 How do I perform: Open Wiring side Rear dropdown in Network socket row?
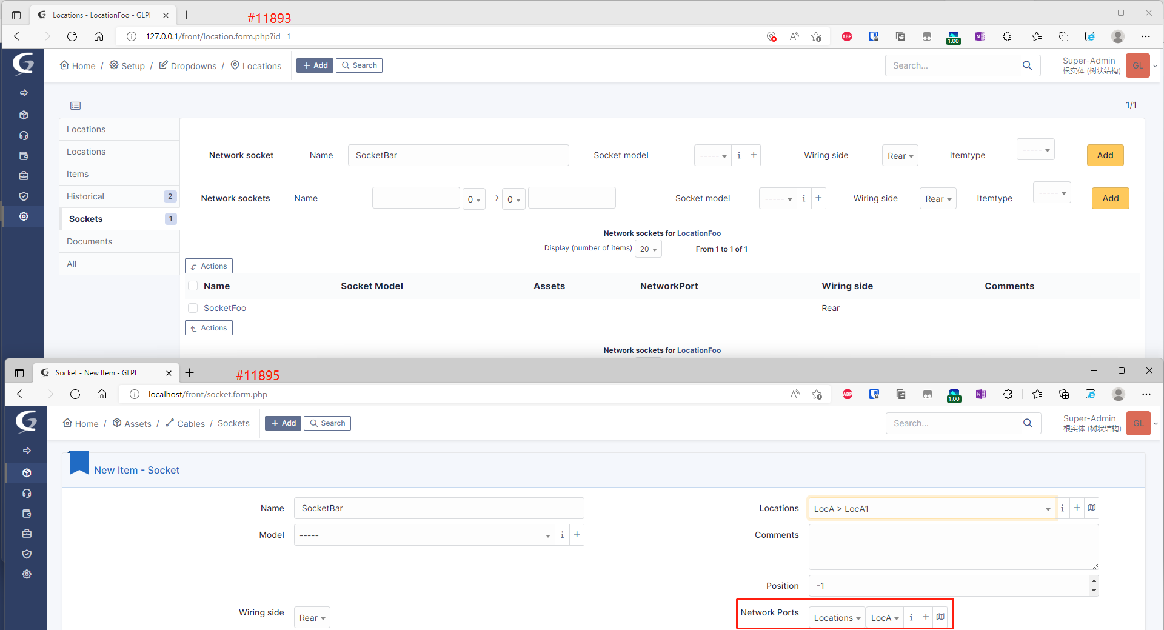900,156
